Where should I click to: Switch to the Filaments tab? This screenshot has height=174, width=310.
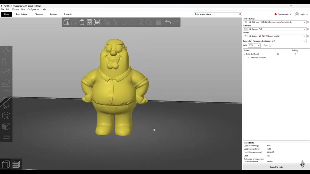(39, 14)
